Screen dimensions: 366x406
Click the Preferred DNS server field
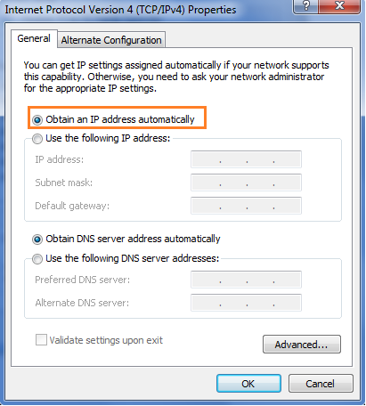tap(246, 280)
